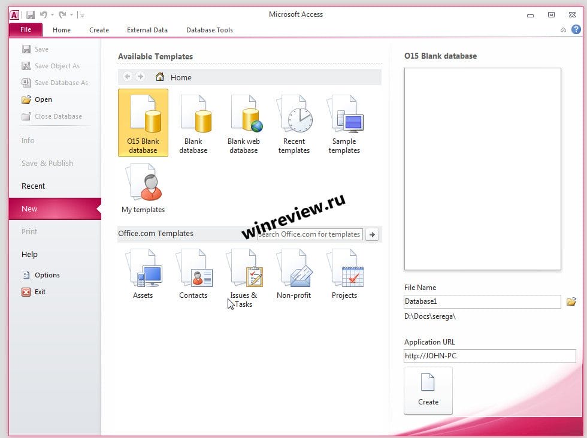
Task: Click the Application URL input field
Action: pyautogui.click(x=490, y=356)
